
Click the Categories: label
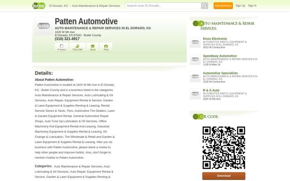[43, 166]
